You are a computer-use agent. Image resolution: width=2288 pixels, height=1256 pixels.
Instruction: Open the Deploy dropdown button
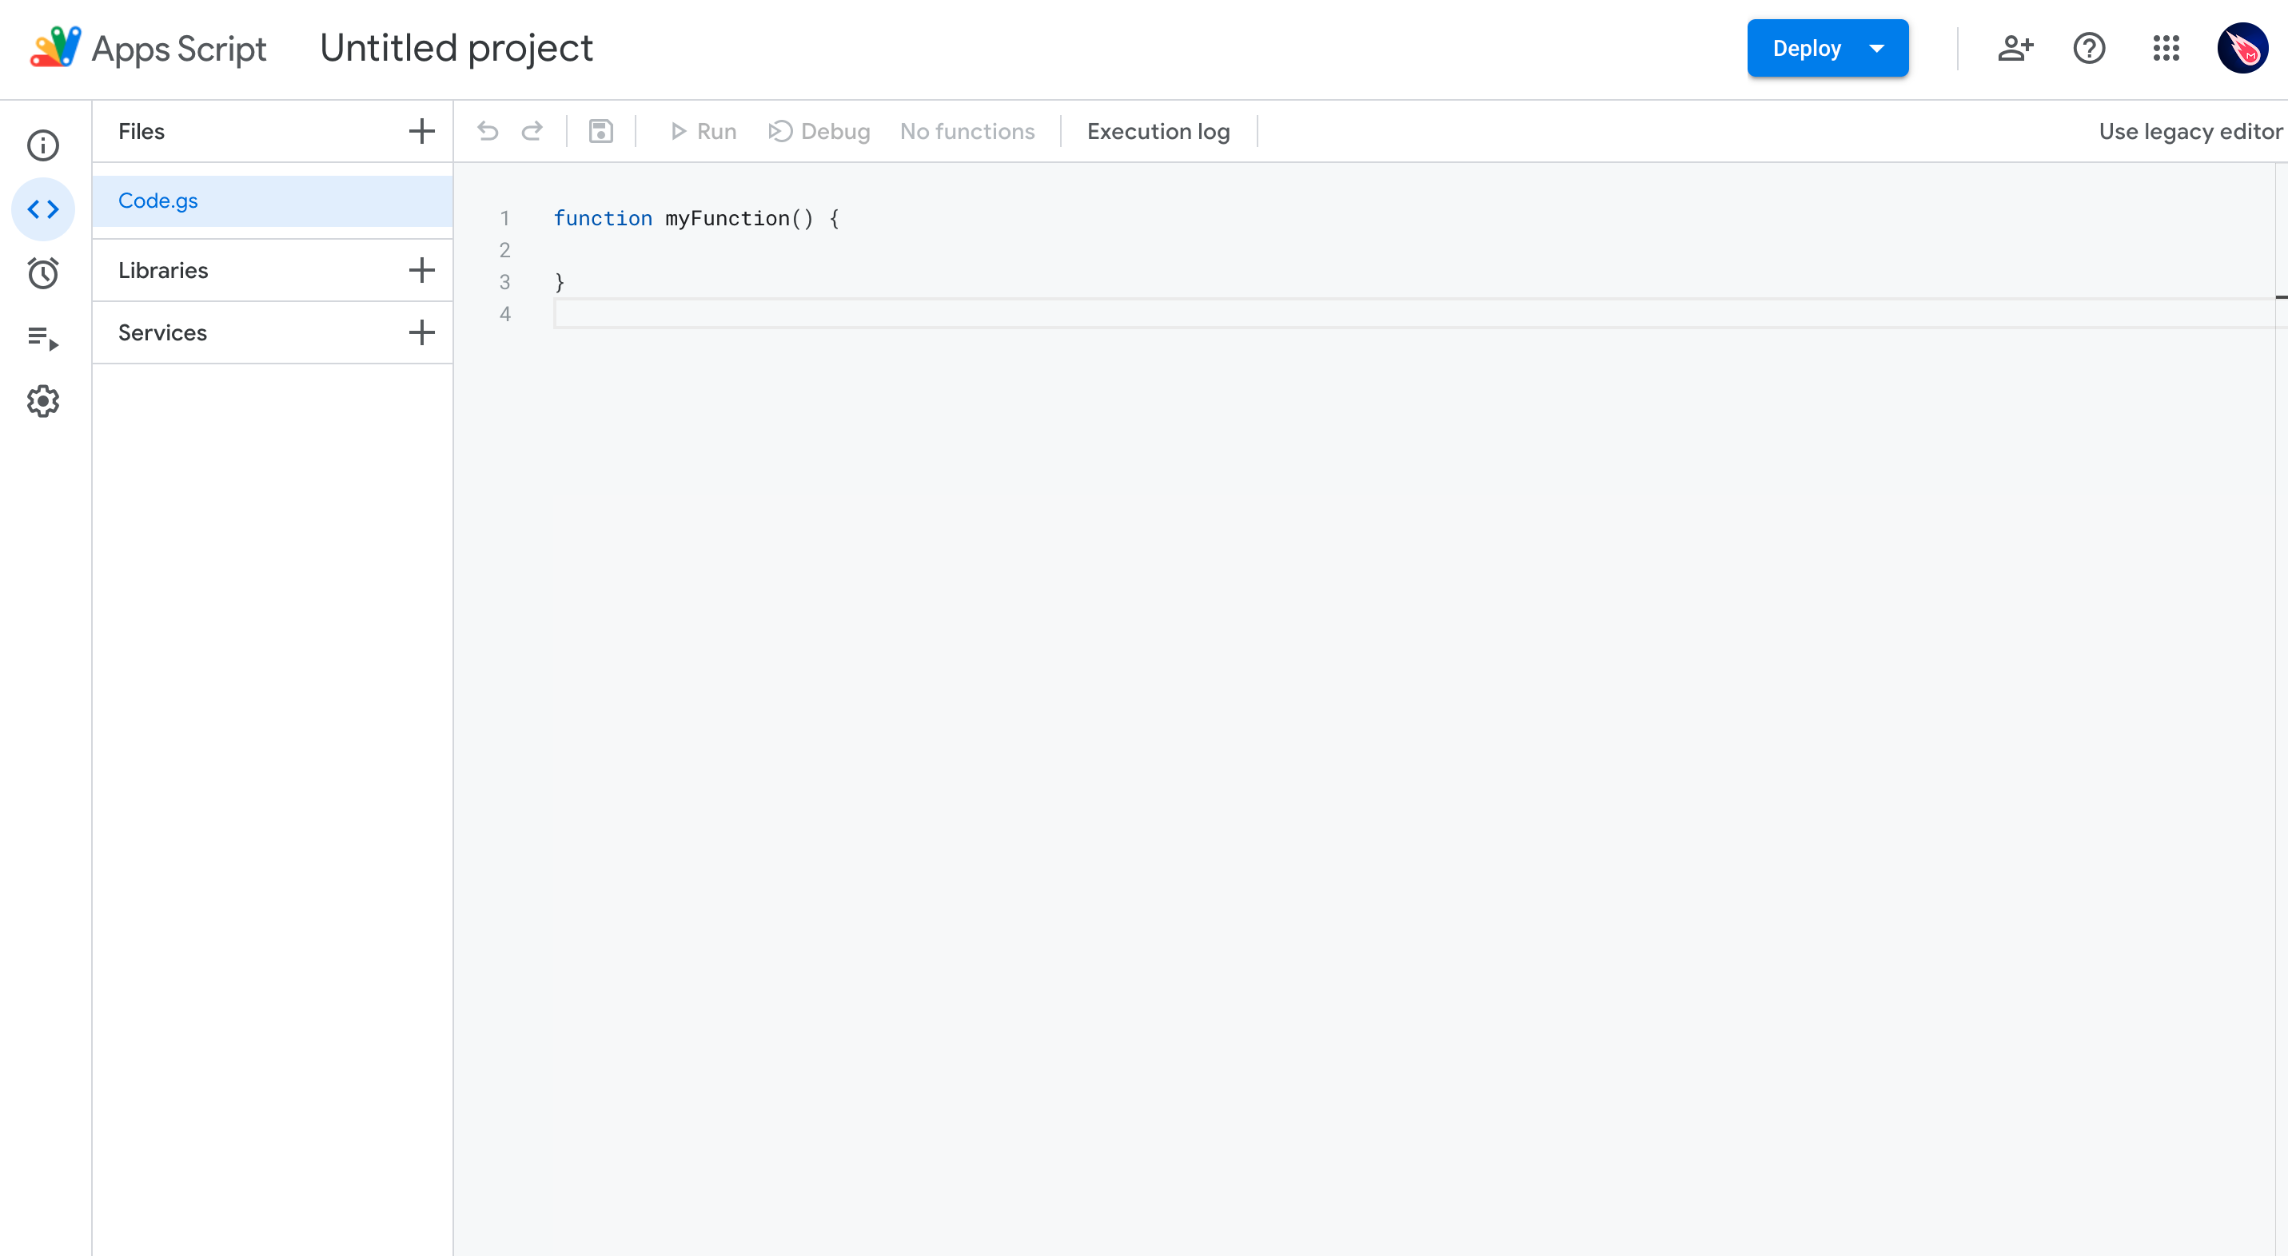point(1828,48)
